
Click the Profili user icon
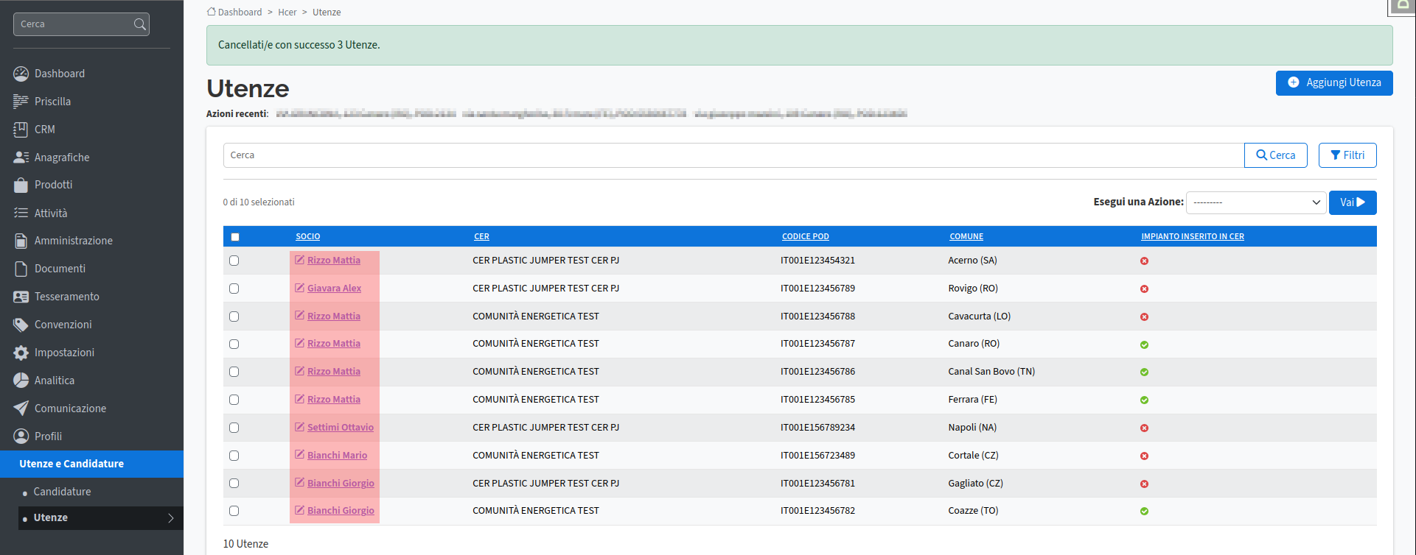point(21,436)
